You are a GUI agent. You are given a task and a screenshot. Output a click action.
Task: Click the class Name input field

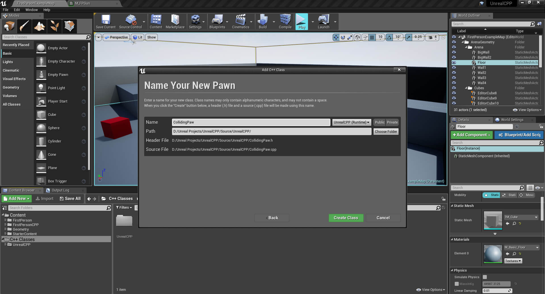pos(251,122)
